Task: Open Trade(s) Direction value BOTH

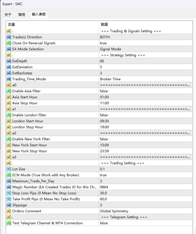Action: 146,37
